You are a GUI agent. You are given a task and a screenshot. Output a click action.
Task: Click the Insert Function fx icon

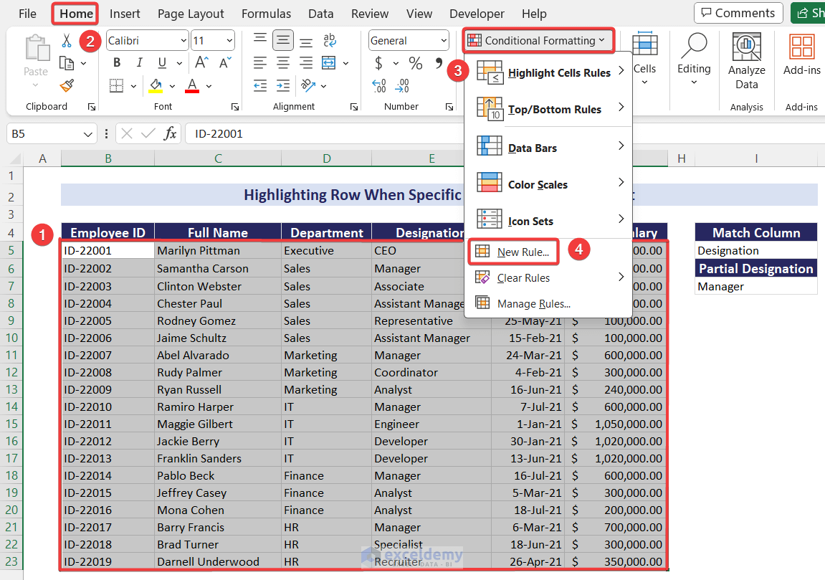pos(170,133)
